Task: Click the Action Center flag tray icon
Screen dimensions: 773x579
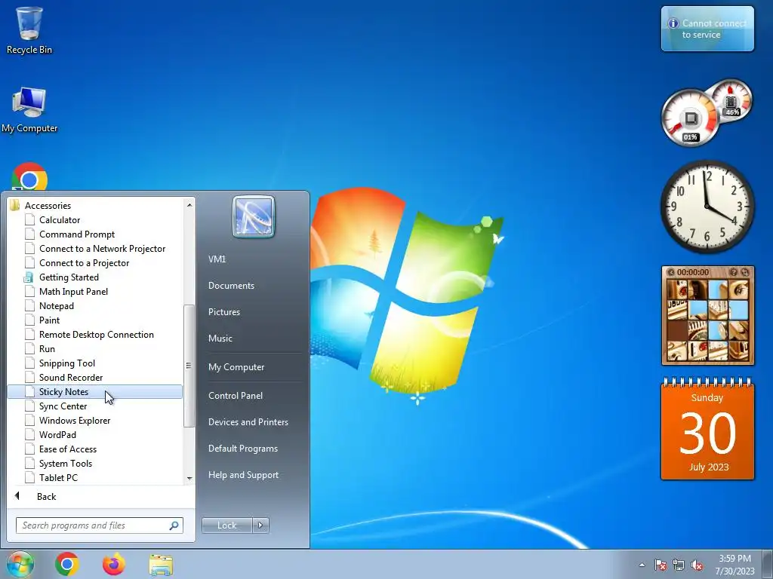Action: pyautogui.click(x=660, y=565)
